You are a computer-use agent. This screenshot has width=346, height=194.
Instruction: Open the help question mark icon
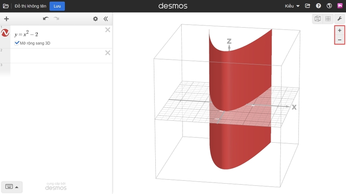[318, 6]
